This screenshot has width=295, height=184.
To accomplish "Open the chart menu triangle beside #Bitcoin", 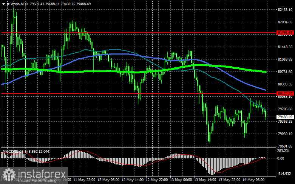I will 3,4.
